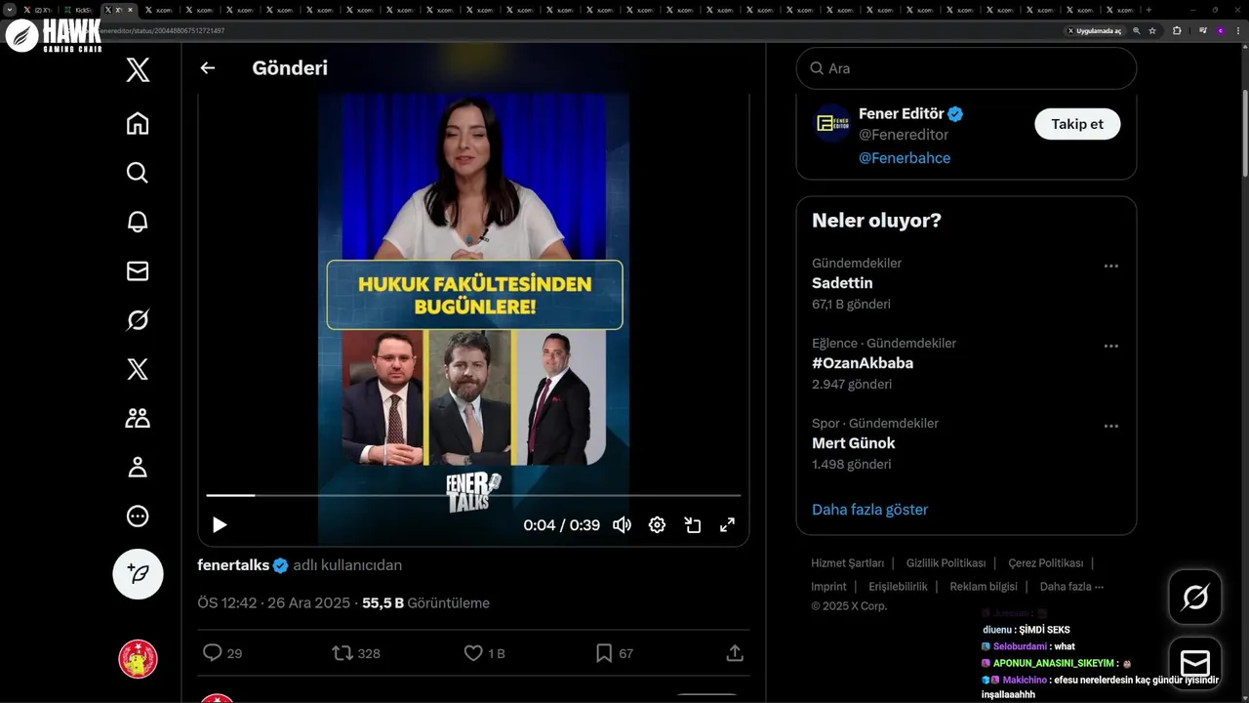Follow Fener Editör with Takip et

tap(1077, 124)
